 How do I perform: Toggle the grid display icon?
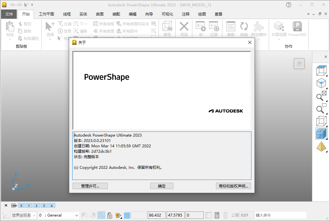coord(127,215)
